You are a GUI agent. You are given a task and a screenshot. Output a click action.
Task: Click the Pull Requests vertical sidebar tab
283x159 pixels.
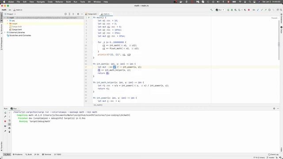tap(1, 44)
